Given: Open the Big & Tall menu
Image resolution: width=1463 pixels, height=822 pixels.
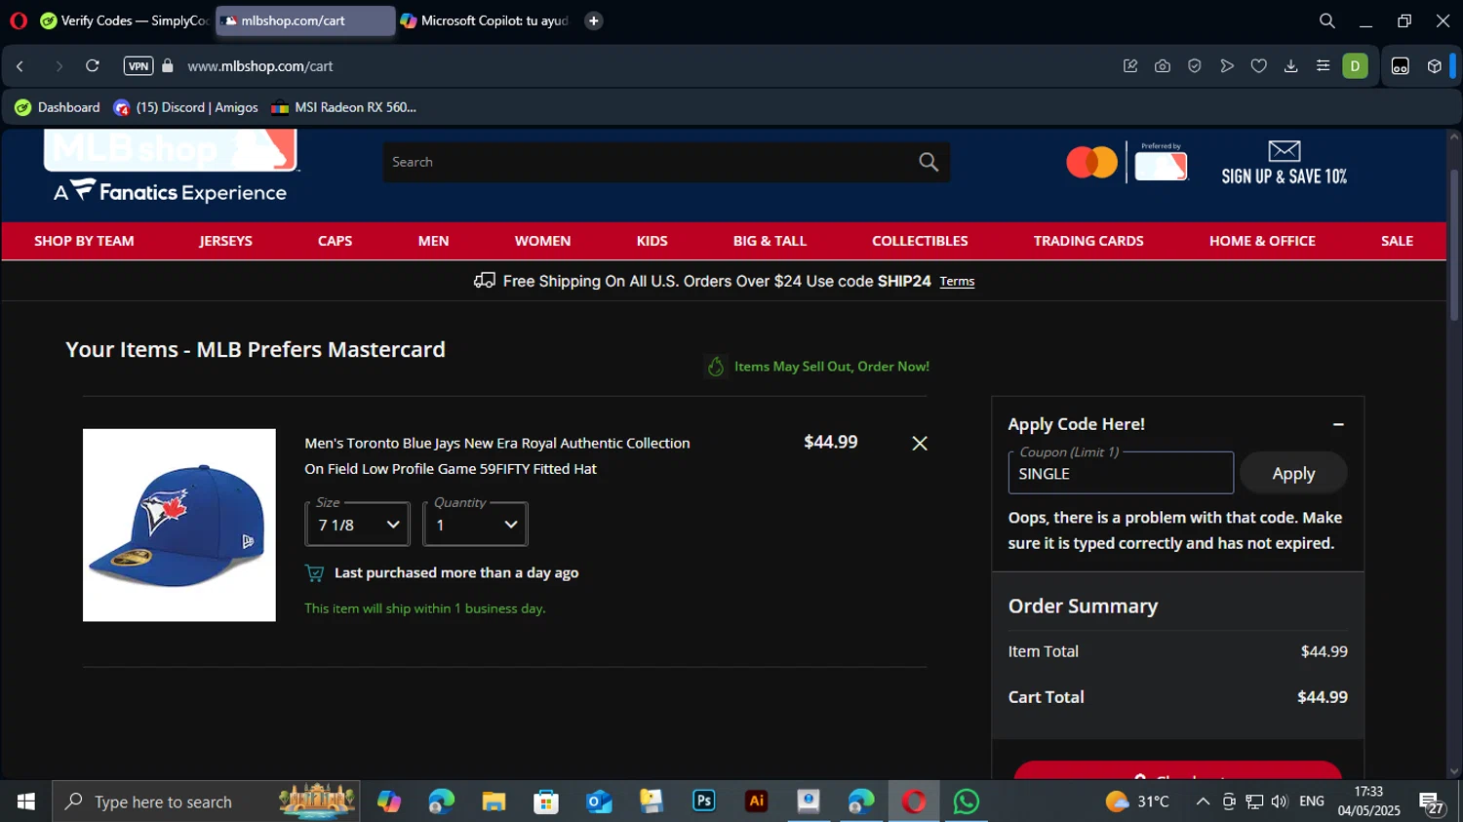Looking at the screenshot, I should point(770,241).
